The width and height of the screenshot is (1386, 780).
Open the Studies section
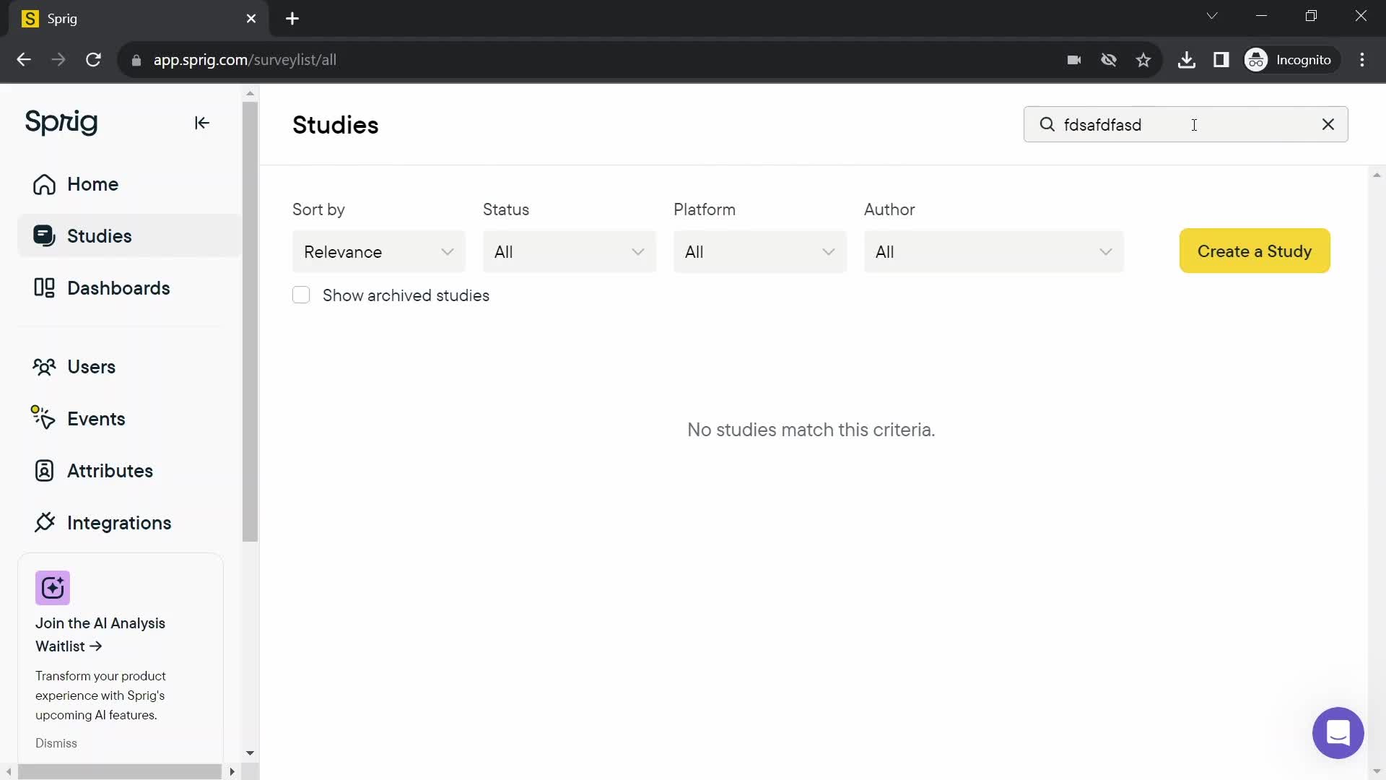click(99, 235)
